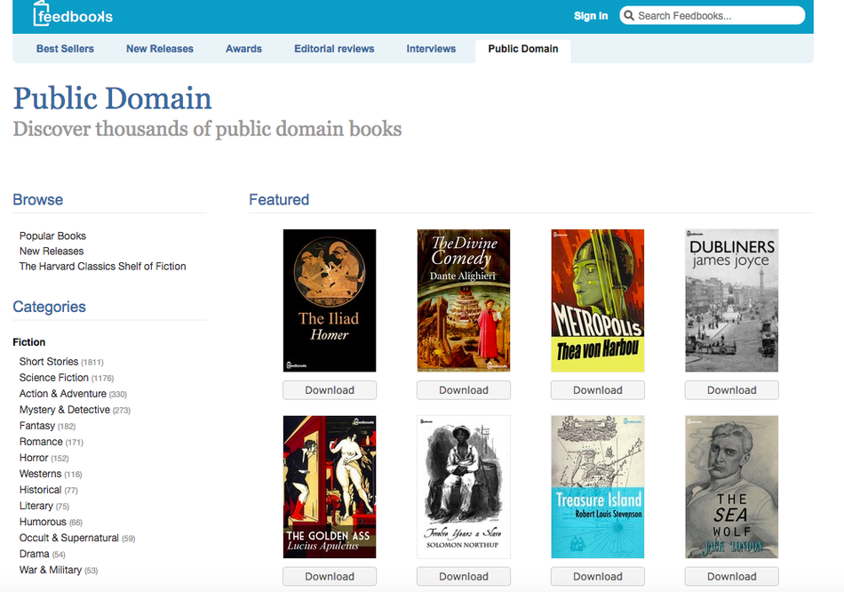The image size is (844, 592).
Task: Open the Occult & Supernatural category
Action: point(69,538)
